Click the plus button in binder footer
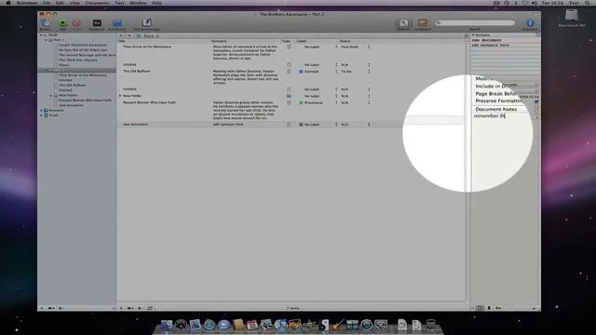 42,308
